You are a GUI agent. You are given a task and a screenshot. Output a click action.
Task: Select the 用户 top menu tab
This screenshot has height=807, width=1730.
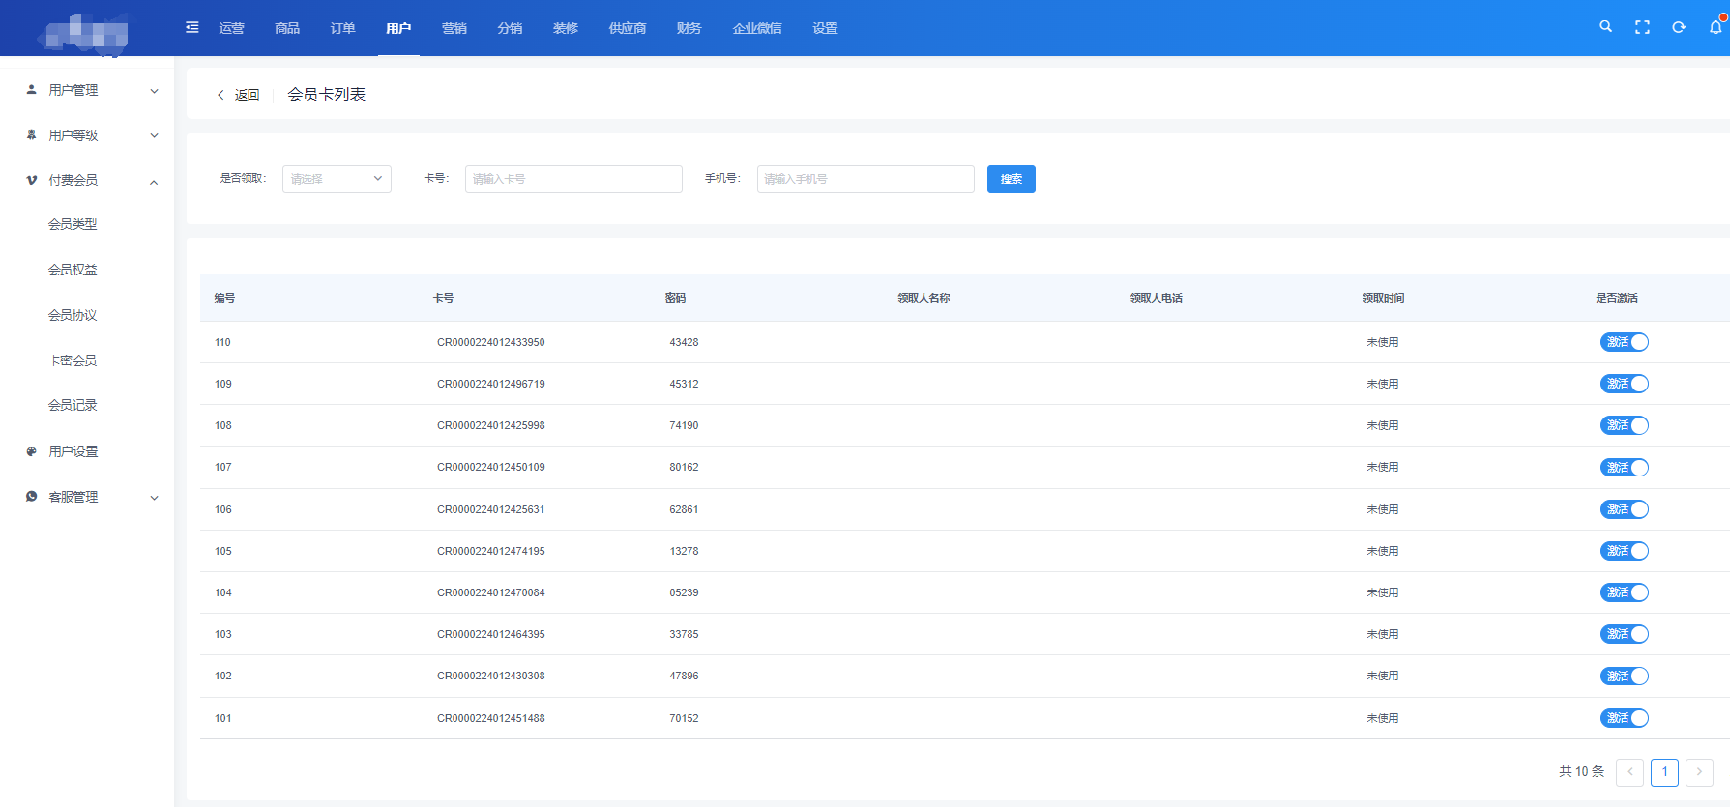[x=398, y=28]
